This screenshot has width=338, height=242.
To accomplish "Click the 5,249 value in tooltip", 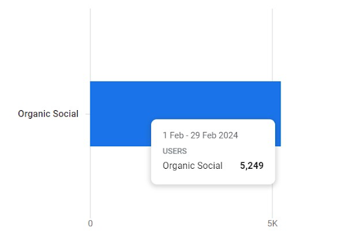I will coord(252,166).
